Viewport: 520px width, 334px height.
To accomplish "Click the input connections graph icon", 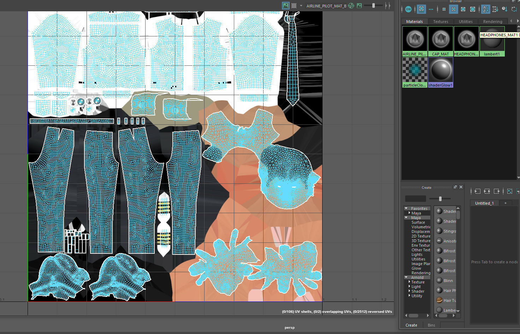I will coord(478,191).
